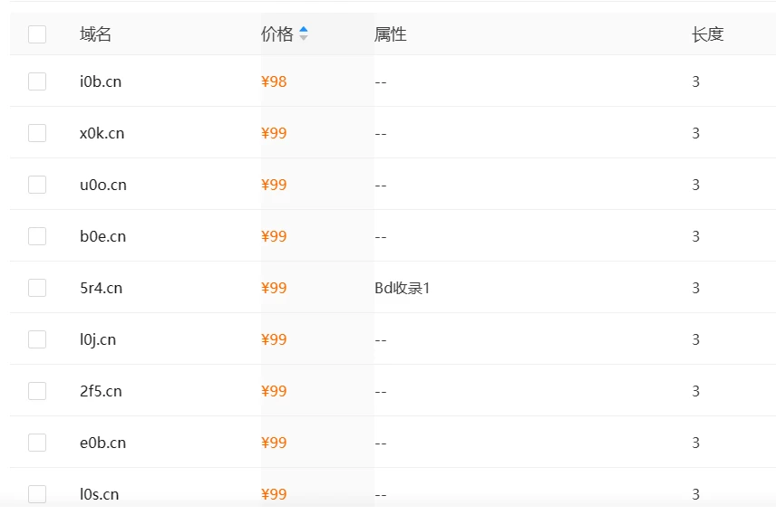
Task: Select the x0k.cn row checkbox
Action: click(x=37, y=133)
